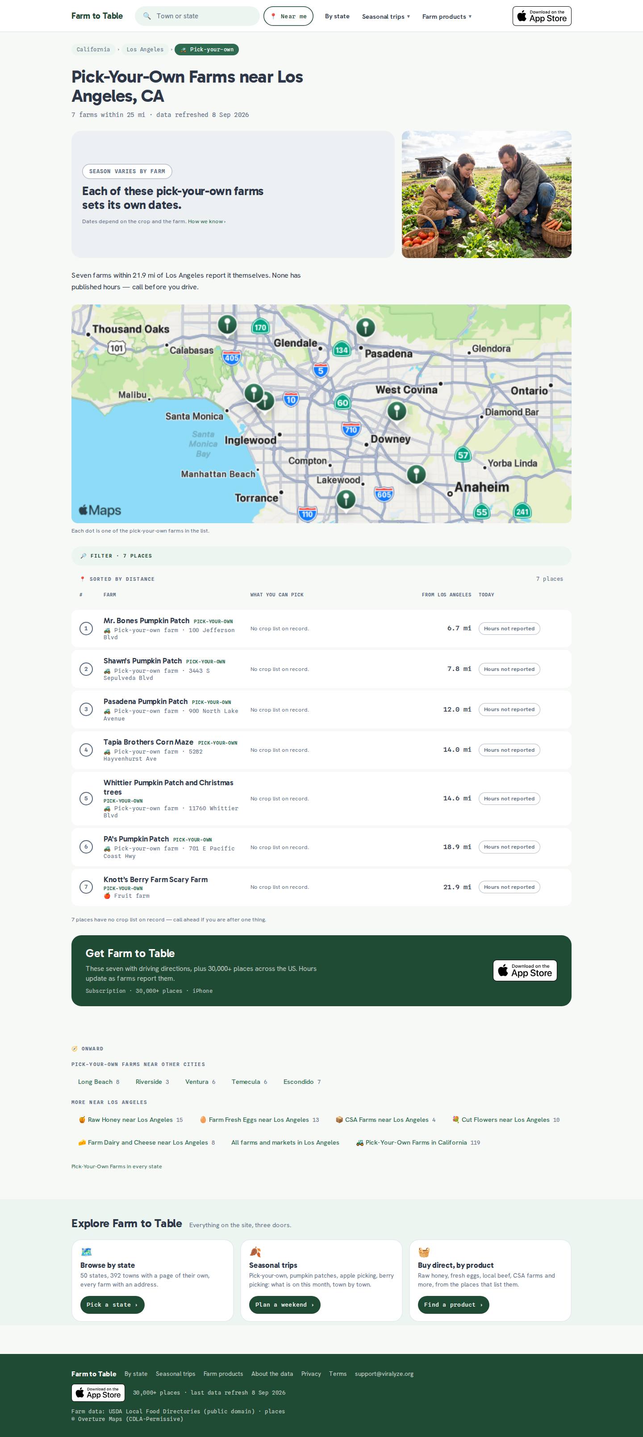Select the map pin east of Torrance

(x=346, y=500)
